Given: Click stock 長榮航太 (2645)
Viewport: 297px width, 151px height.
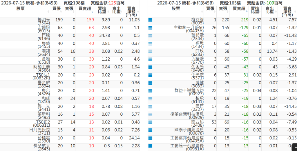Looking at the screenshot, I should 42,147.
